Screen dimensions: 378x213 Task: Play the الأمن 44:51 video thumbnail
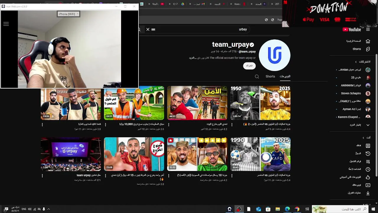pyautogui.click(x=197, y=103)
